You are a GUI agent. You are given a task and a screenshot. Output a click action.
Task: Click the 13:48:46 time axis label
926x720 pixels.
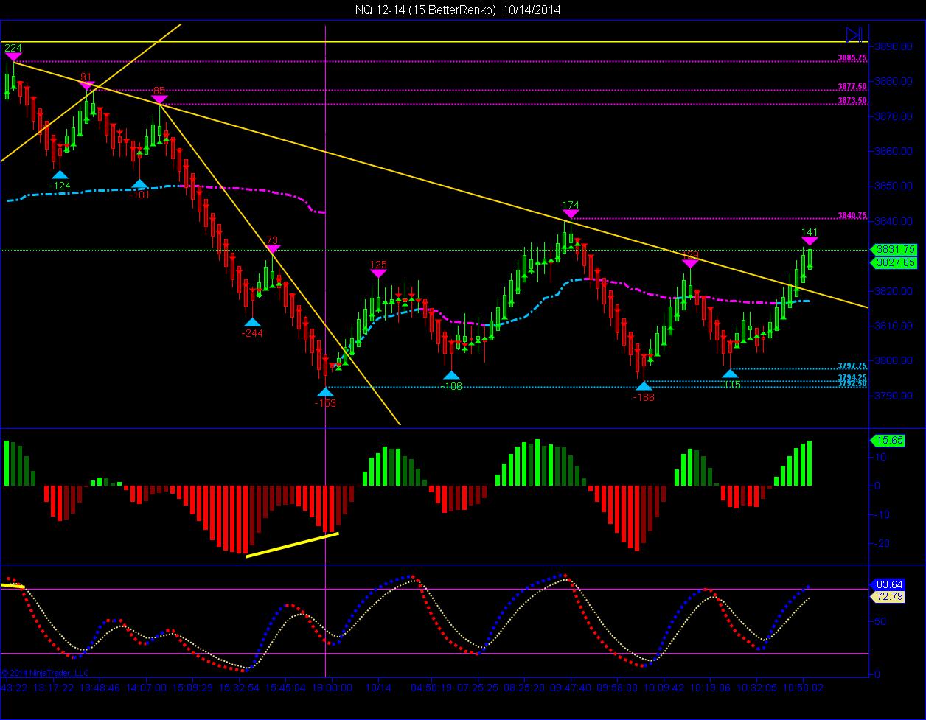click(98, 687)
